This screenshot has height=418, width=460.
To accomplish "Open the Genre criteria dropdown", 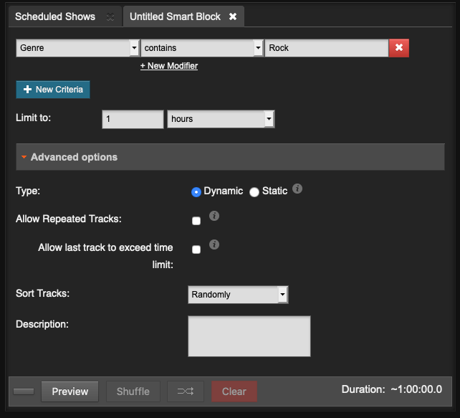I will (77, 48).
